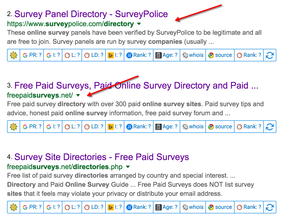Check Google PR for result 2
Viewport: 302px width, 224px height.
[x=32, y=55]
